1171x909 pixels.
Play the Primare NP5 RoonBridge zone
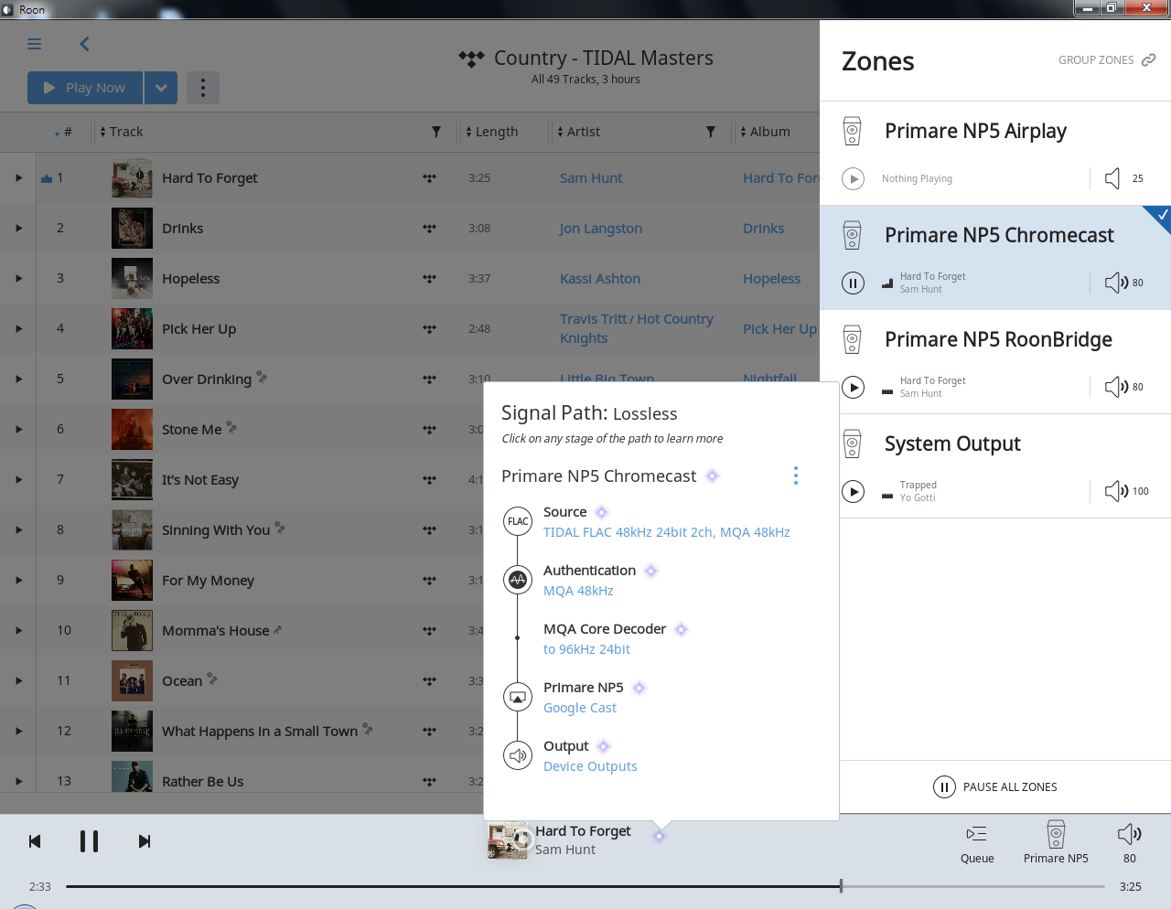point(853,388)
